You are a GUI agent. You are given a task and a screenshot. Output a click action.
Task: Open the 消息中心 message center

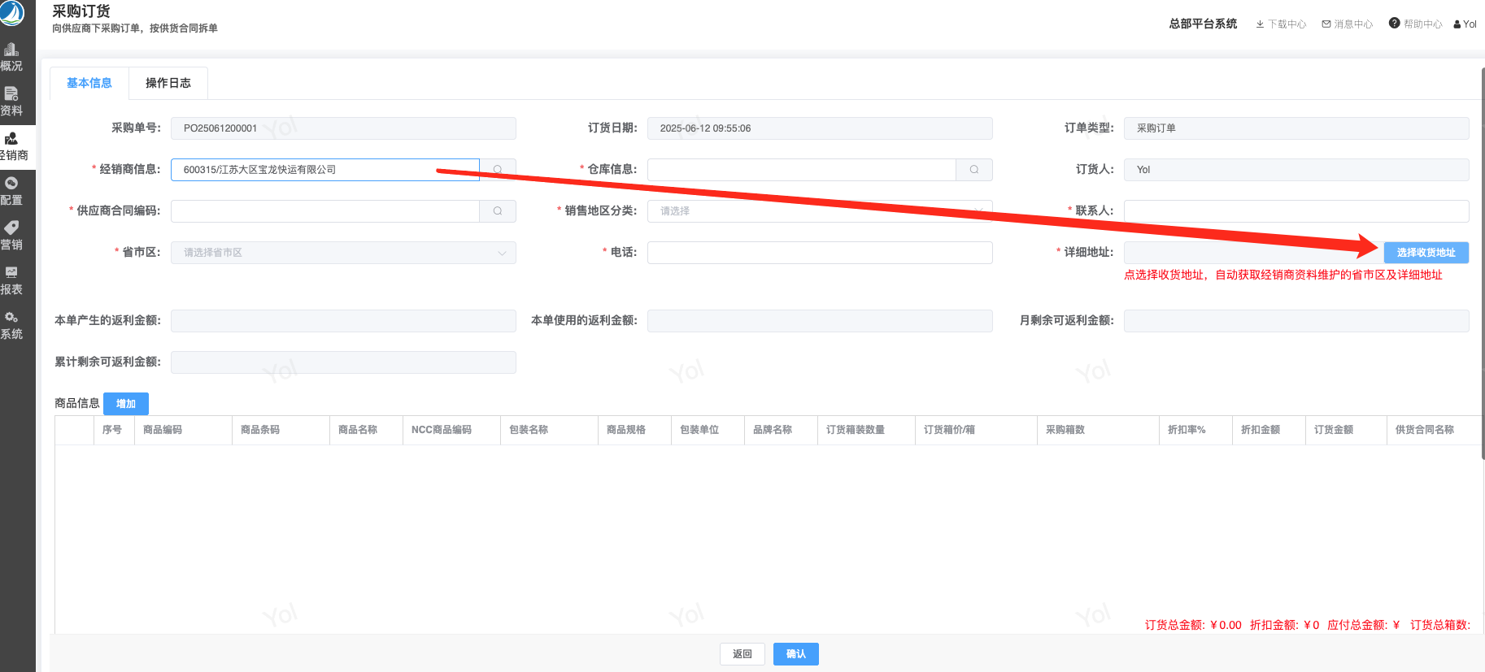[1348, 24]
